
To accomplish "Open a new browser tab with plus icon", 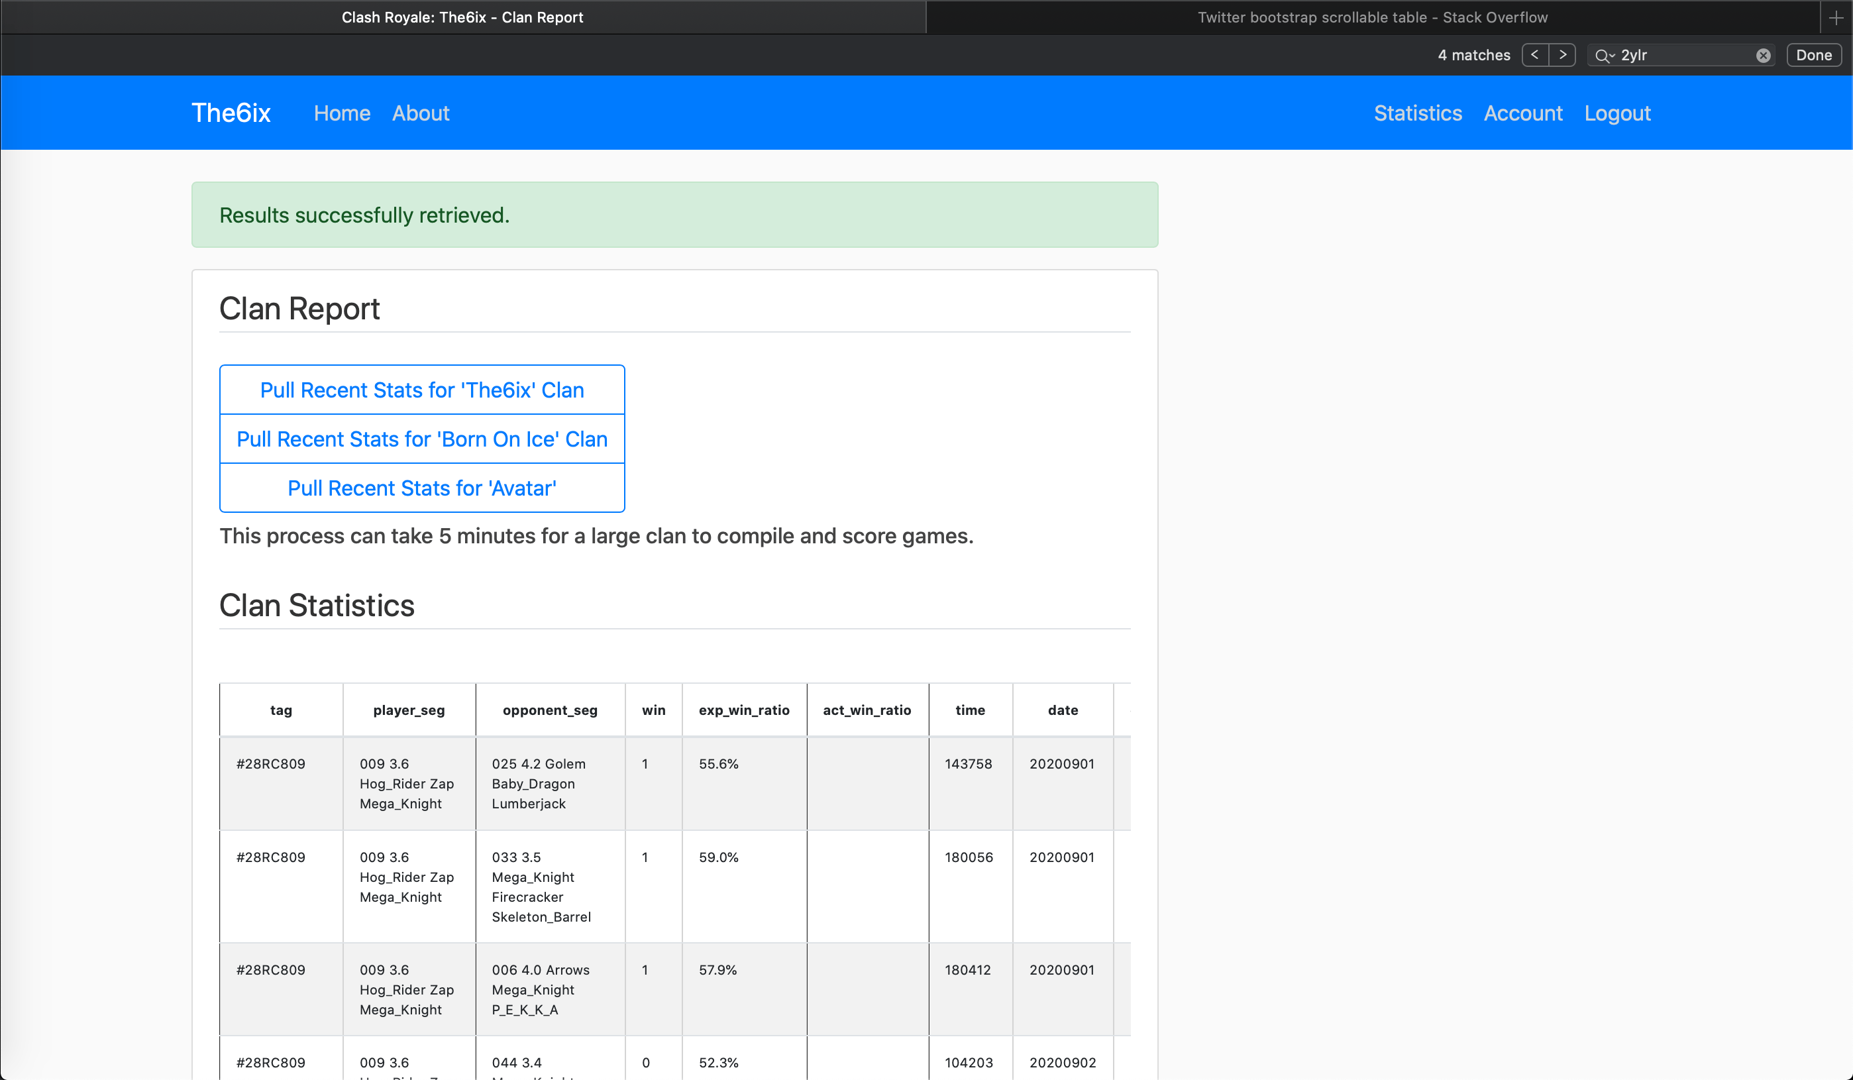I will coord(1836,17).
